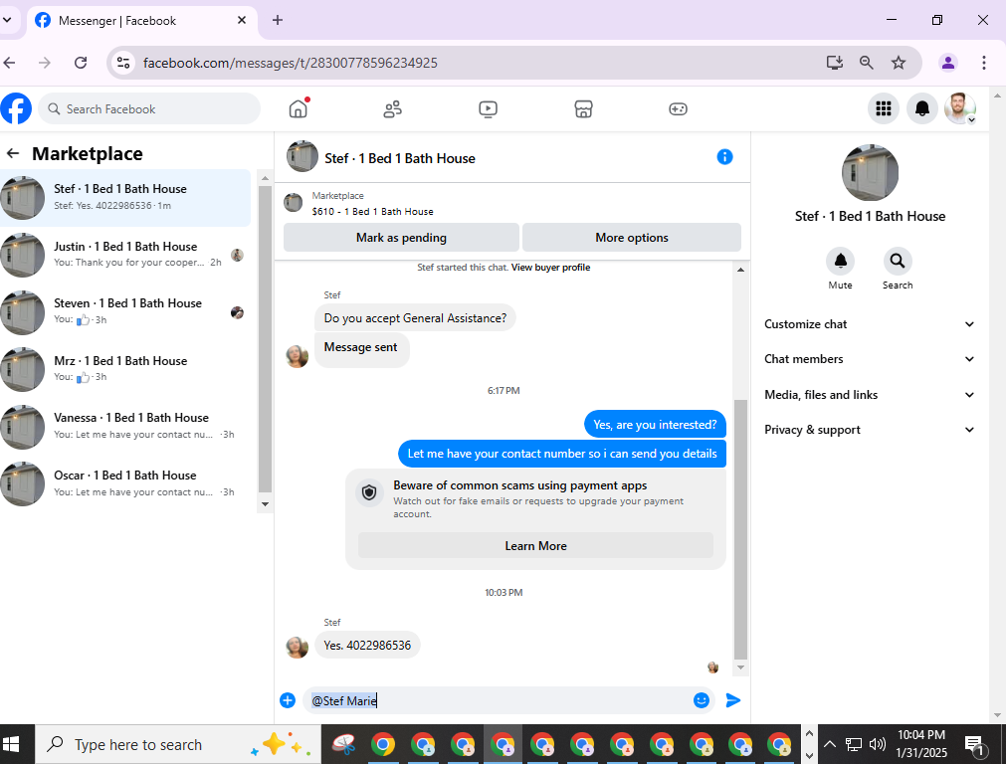Click the chat messages scrollbar
1006x764 pixels.
point(740,529)
